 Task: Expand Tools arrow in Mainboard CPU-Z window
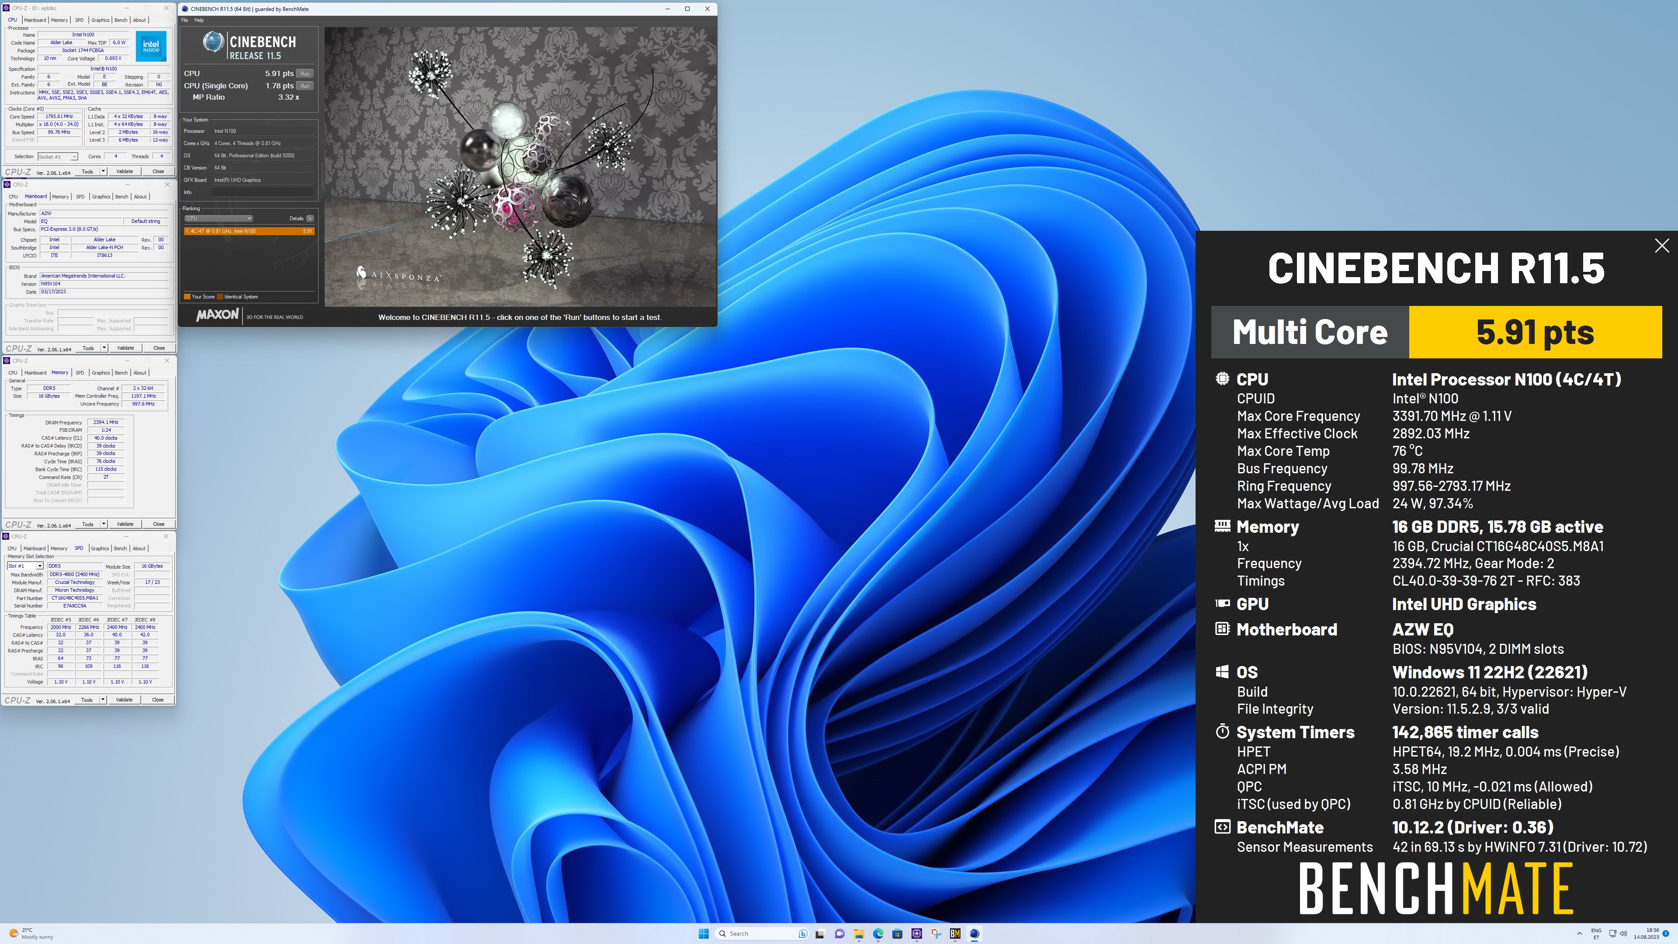[104, 348]
